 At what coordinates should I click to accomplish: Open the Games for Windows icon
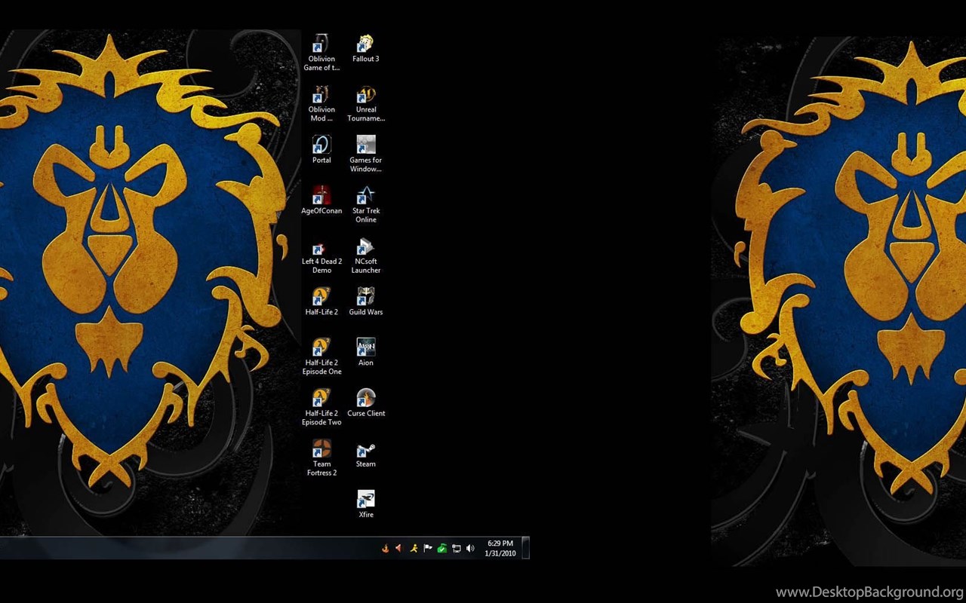(x=366, y=154)
